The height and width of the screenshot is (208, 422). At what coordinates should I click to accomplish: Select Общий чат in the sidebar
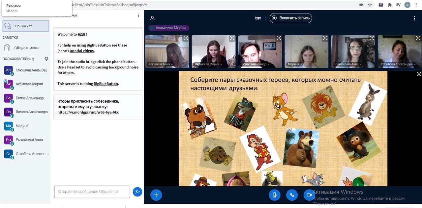point(25,26)
